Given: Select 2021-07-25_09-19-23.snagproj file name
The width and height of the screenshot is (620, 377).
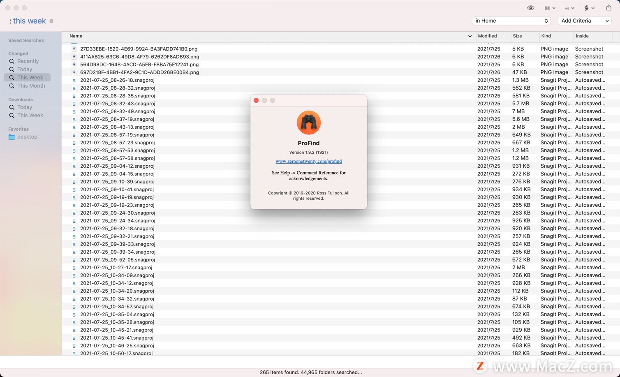Looking at the screenshot, I should [x=118, y=205].
